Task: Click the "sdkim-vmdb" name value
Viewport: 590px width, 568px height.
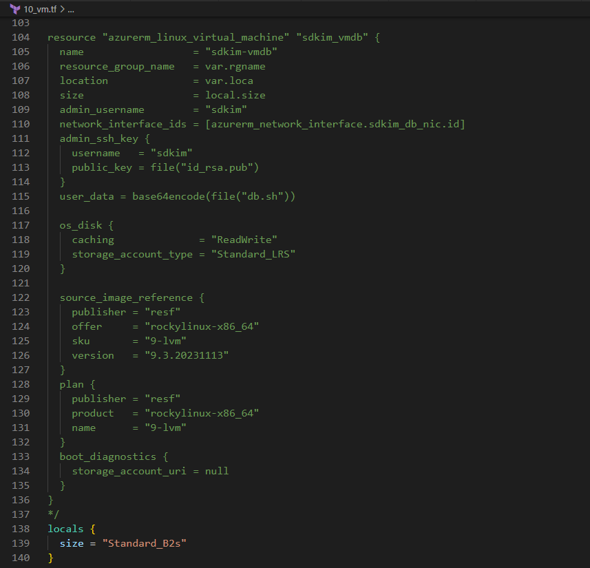Action: (241, 52)
